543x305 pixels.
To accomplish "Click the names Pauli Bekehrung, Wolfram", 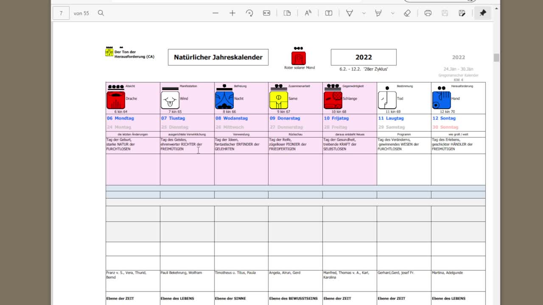I will (x=182, y=273).
